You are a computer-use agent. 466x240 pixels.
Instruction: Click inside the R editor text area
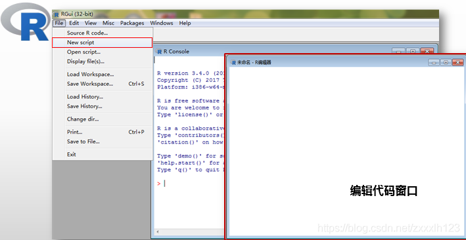[346, 151]
